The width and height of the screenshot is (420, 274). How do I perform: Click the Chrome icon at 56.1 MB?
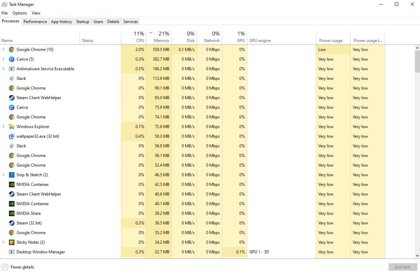[x=11, y=156]
